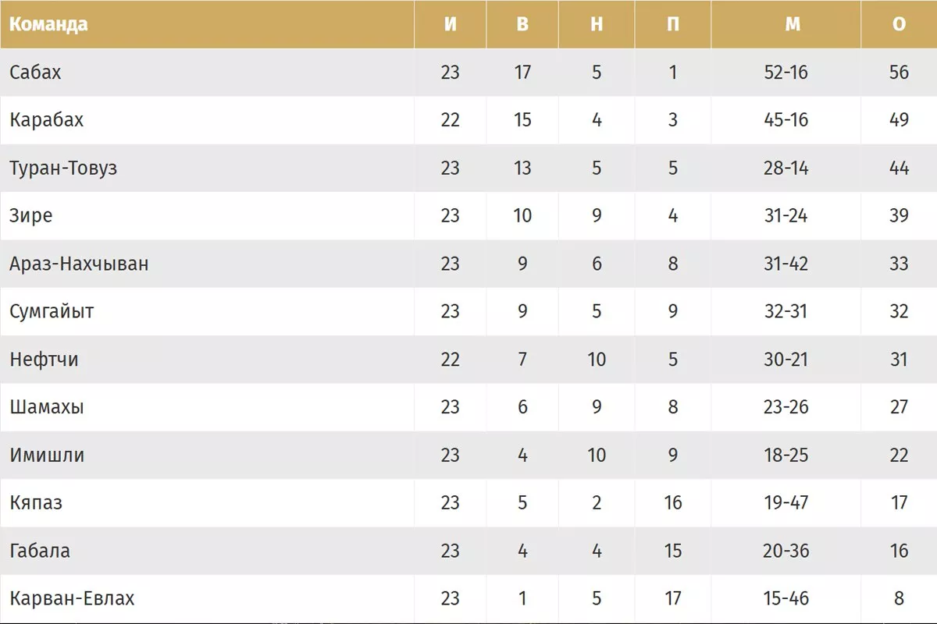Click on Араз-Нахчыван team name
Image resolution: width=937 pixels, height=624 pixels.
point(79,264)
